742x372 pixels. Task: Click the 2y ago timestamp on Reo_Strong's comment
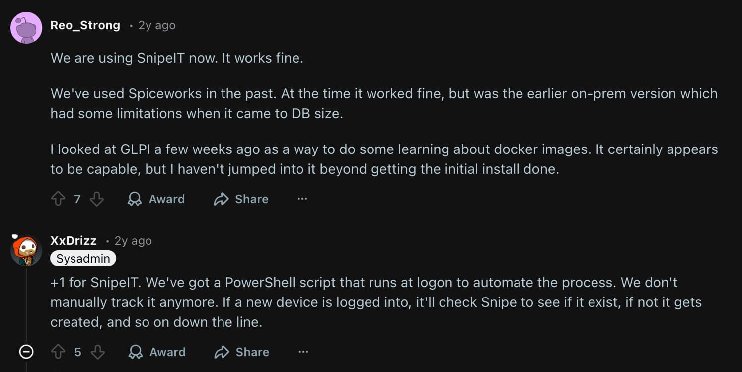(156, 25)
